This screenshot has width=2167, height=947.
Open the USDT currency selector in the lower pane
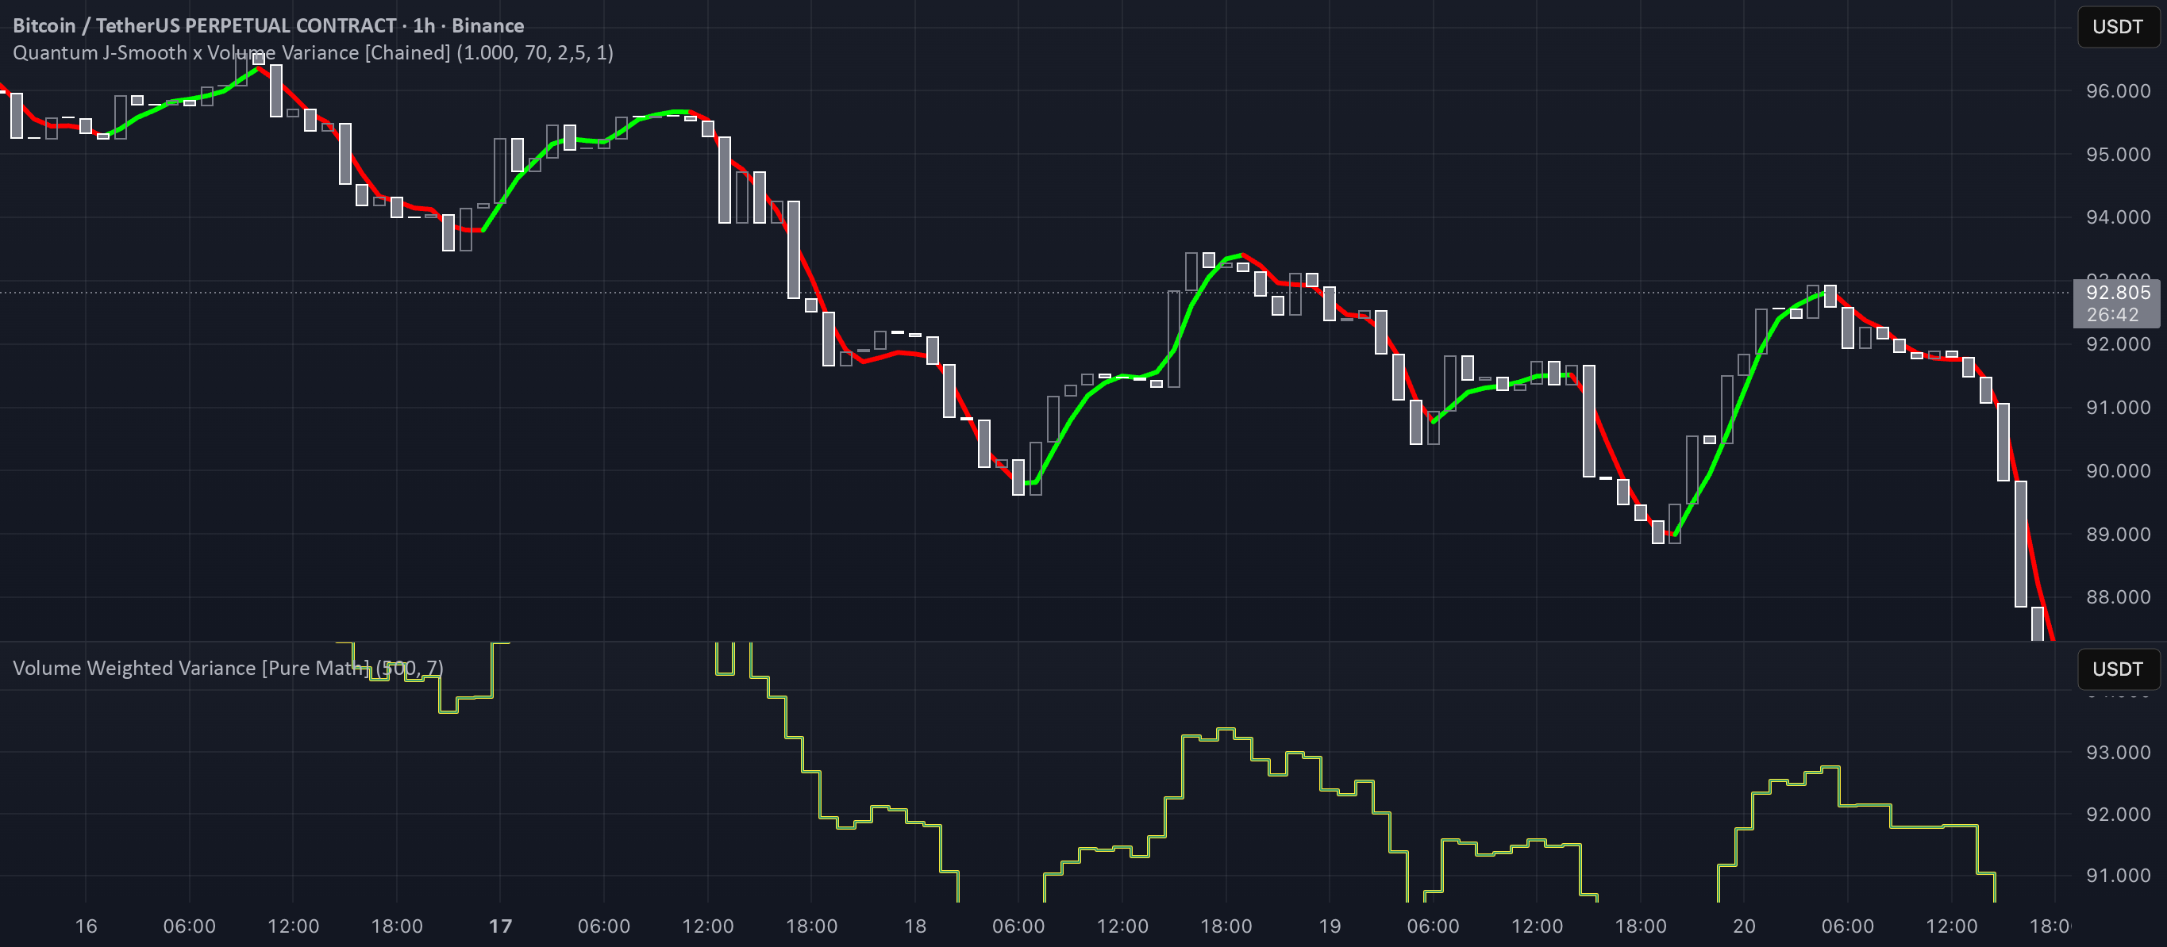[2117, 669]
